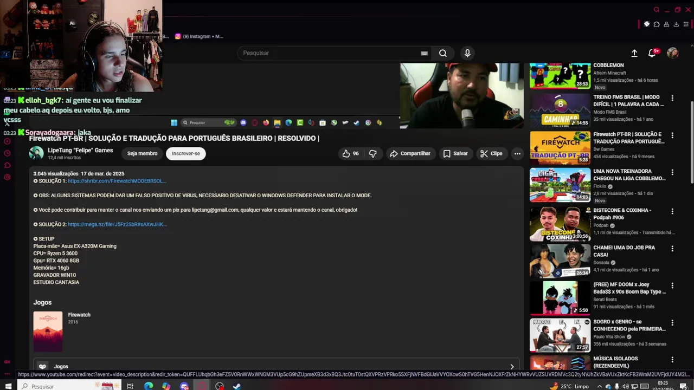Open options for CHAMEI UMA DO JOB video

point(672,249)
